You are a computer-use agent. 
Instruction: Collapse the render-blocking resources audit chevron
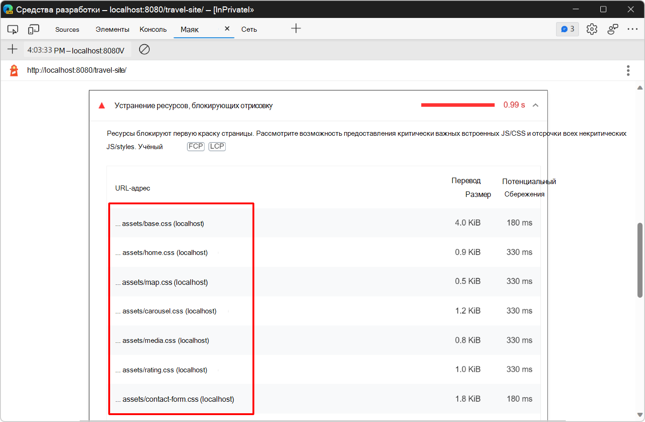tap(535, 105)
